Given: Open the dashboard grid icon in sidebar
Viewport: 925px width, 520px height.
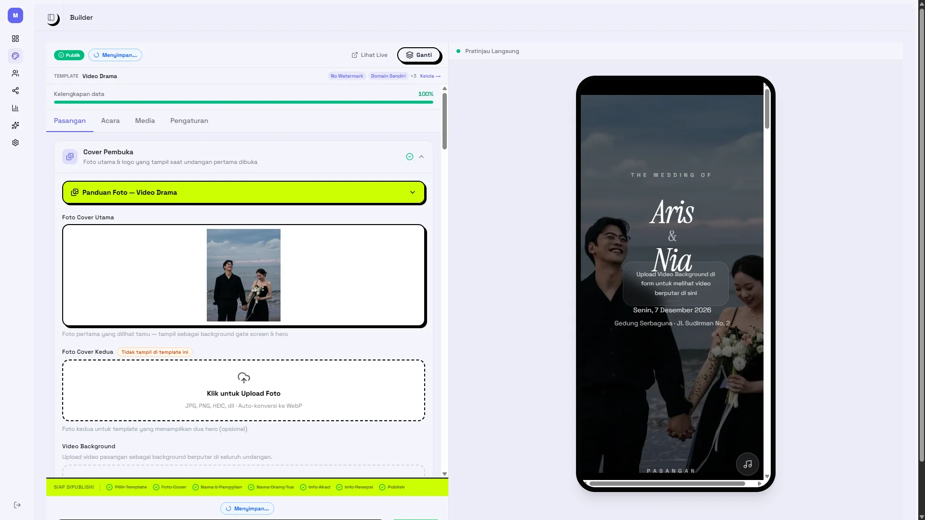Looking at the screenshot, I should (15, 39).
